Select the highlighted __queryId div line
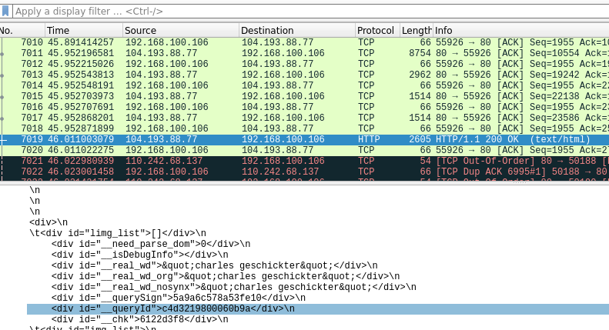The width and height of the screenshot is (609, 330). coord(318,309)
